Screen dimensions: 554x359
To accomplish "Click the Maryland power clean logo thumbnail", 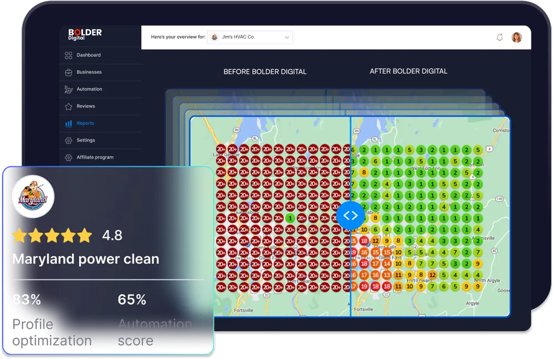I will pyautogui.click(x=32, y=197).
